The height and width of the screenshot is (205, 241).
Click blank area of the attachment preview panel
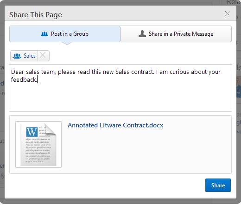tap(147, 152)
